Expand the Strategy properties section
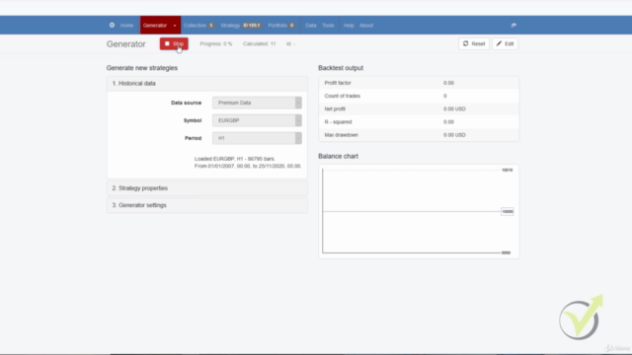 (x=206, y=188)
